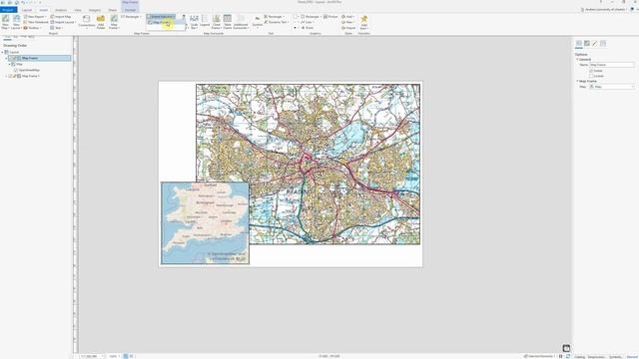Open the Options tab icon in Element pane
Viewport: 639px width, 359px height.
(579, 44)
